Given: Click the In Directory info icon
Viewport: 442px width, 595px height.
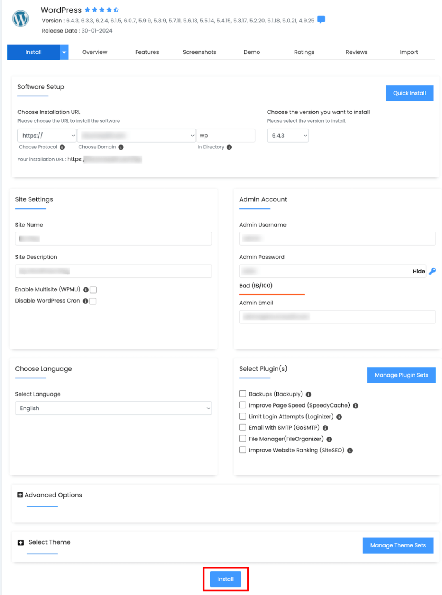Looking at the screenshot, I should 230,147.
